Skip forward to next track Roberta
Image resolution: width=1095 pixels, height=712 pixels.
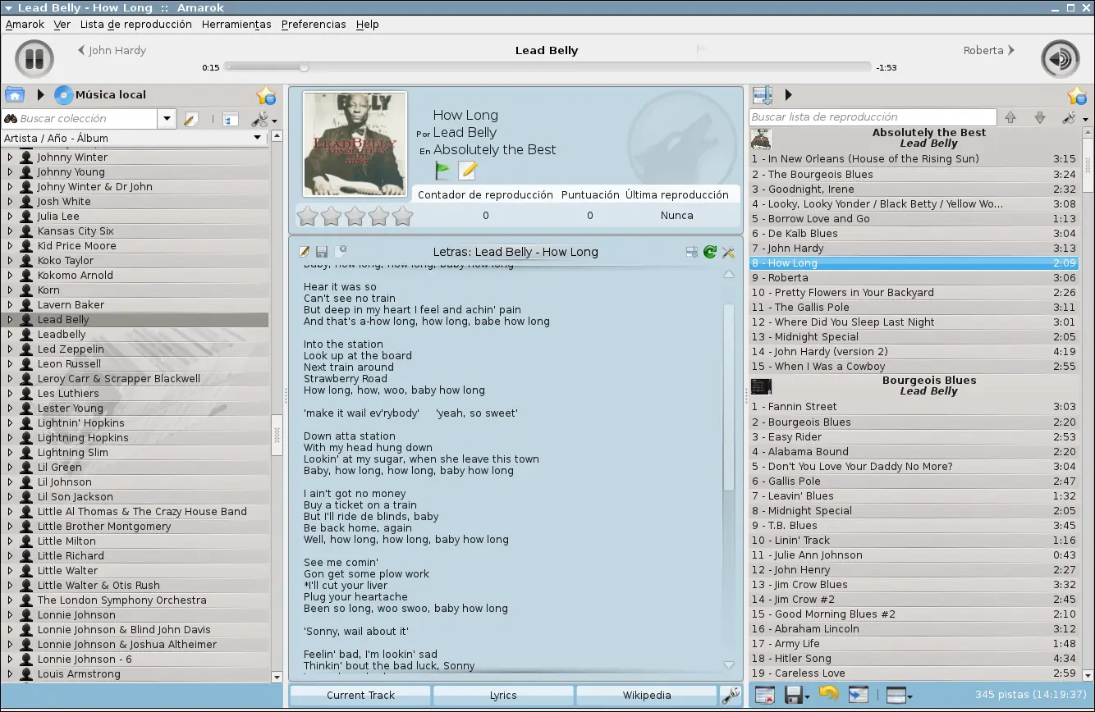tap(989, 50)
